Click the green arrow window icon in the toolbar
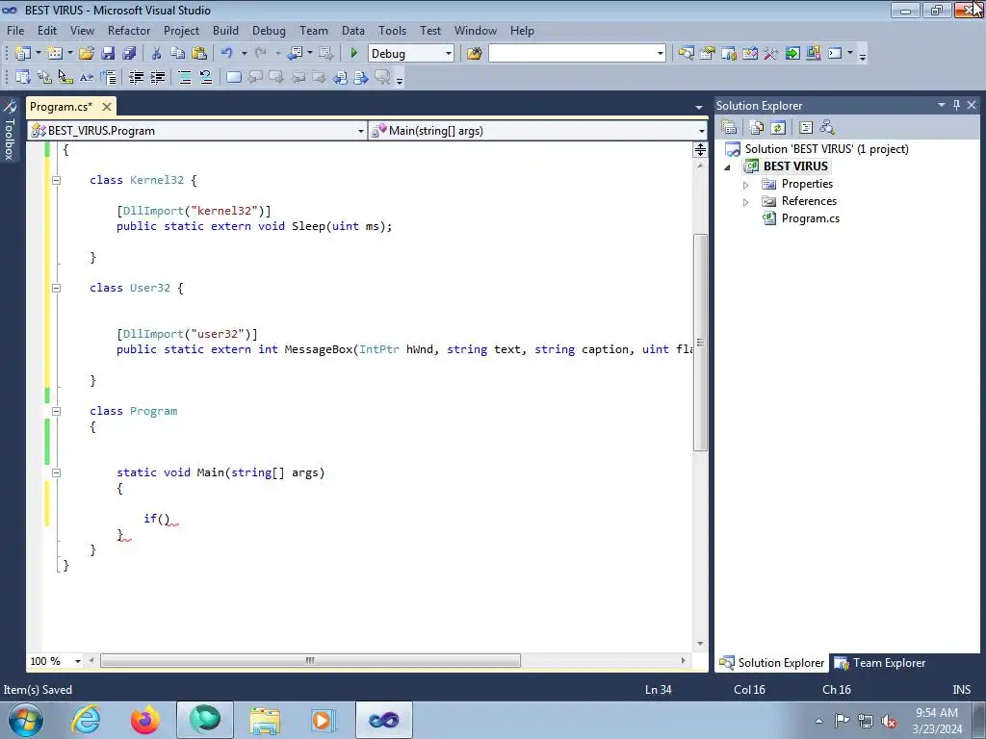The image size is (986, 739). point(792,54)
